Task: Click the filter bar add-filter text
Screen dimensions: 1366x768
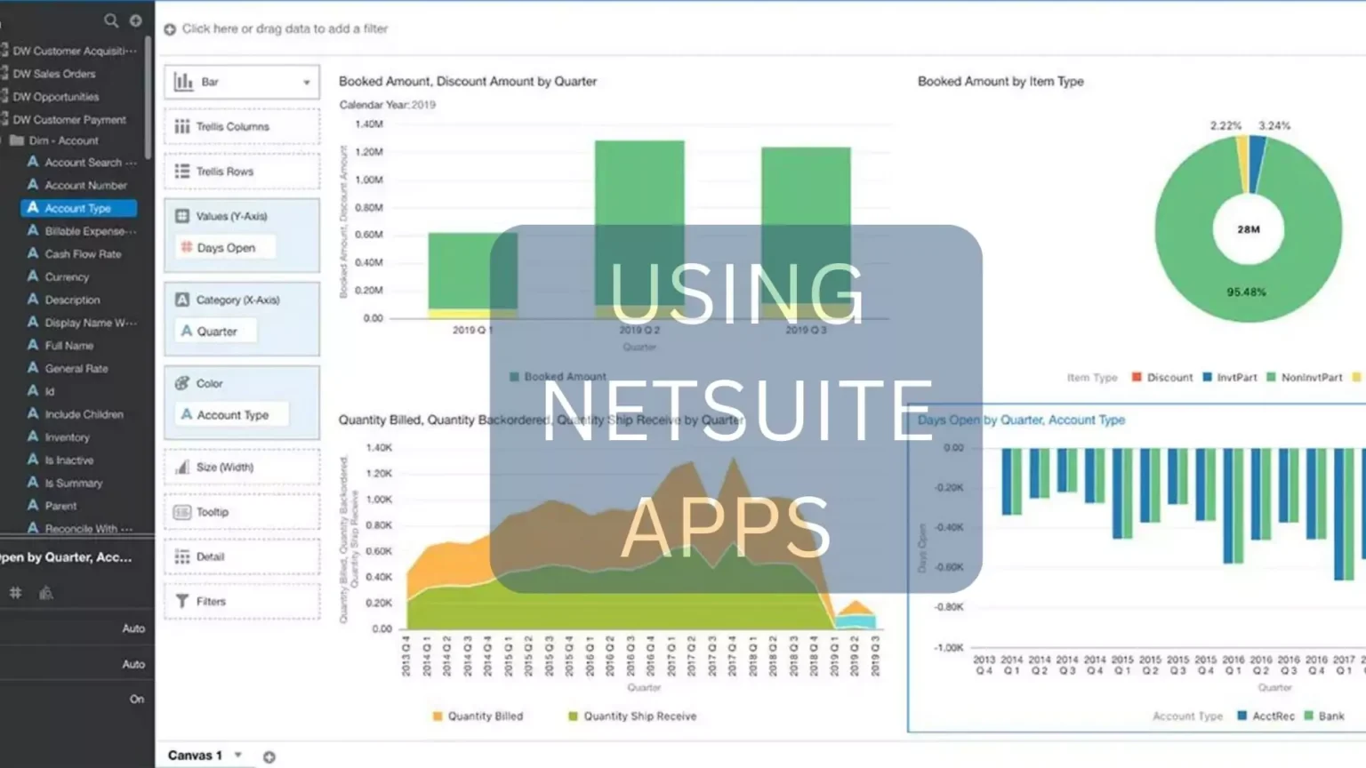Action: click(x=285, y=29)
